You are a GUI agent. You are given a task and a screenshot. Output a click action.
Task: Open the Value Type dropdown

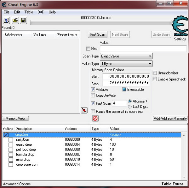pos(126,64)
